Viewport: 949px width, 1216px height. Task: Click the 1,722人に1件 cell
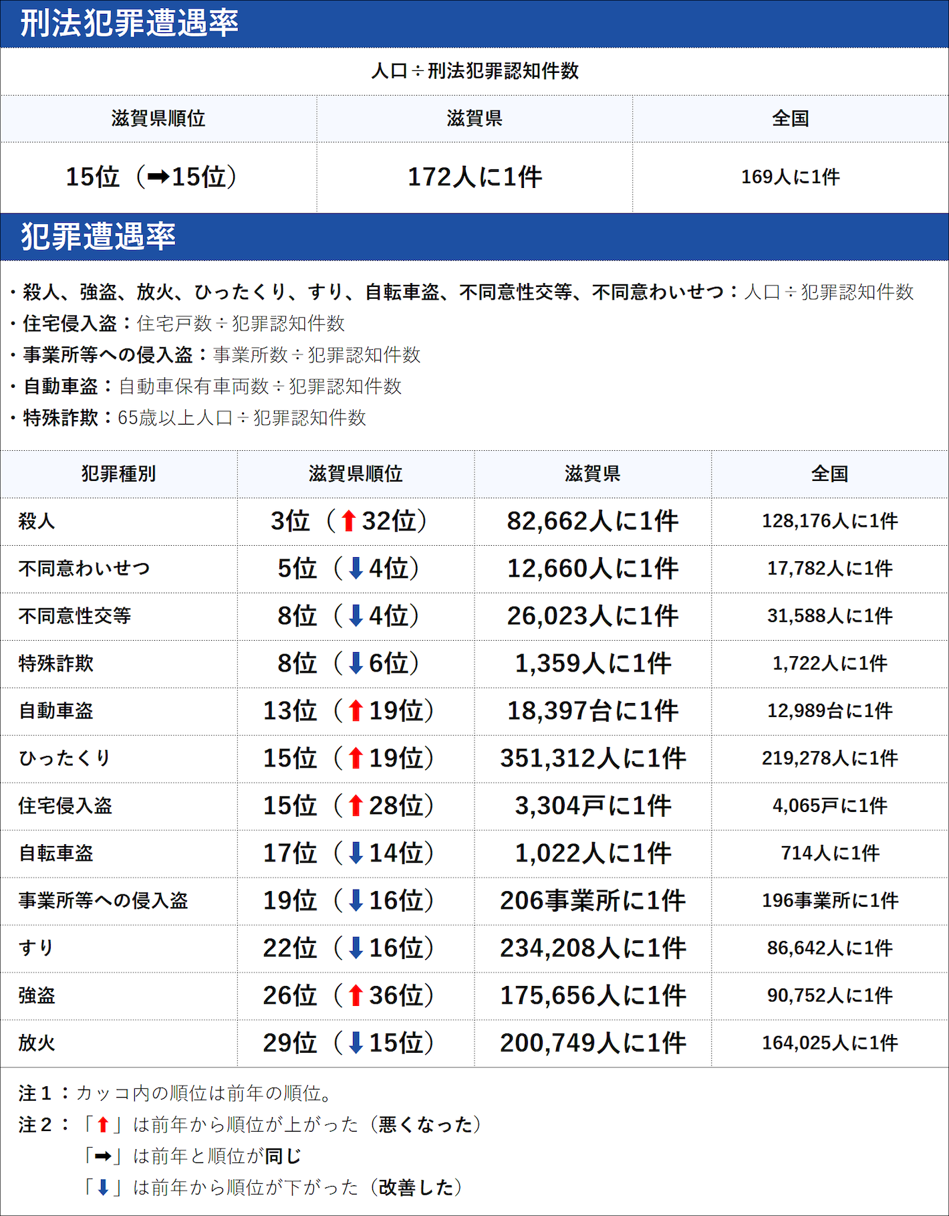coord(830,664)
